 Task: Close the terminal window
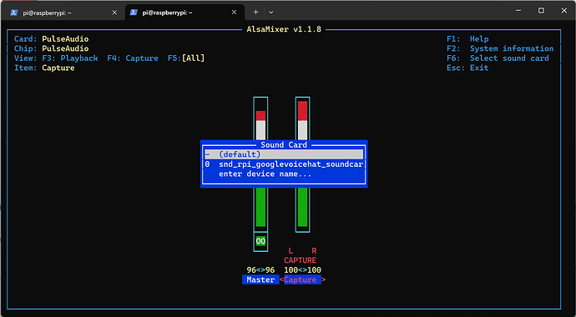click(x=563, y=11)
